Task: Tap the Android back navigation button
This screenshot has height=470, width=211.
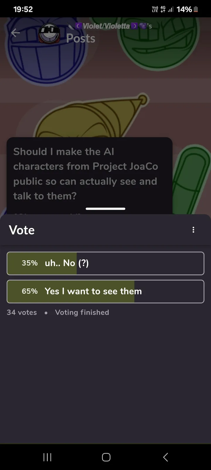Action: (166, 457)
